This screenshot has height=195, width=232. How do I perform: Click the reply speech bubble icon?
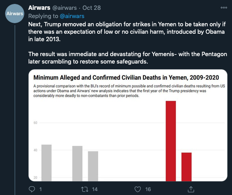(32, 189)
